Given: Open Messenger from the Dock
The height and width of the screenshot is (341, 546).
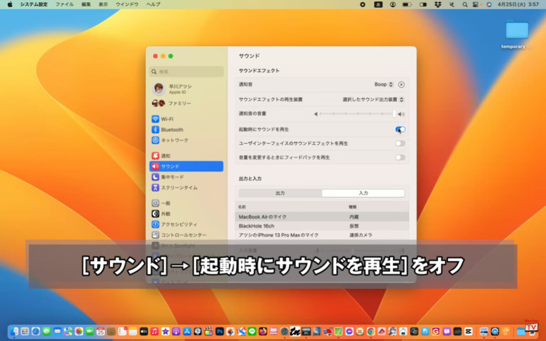Looking at the screenshot, I should pyautogui.click(x=349, y=331).
